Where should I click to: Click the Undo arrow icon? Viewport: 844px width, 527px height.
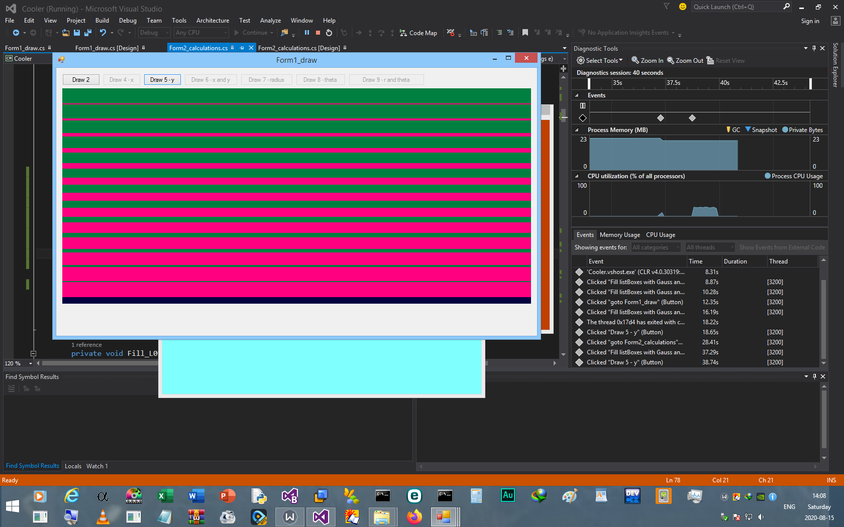coord(103,33)
